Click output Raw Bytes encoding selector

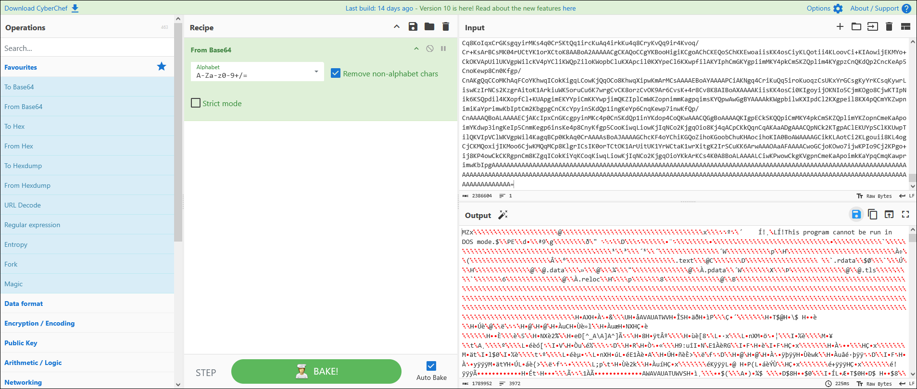point(874,384)
